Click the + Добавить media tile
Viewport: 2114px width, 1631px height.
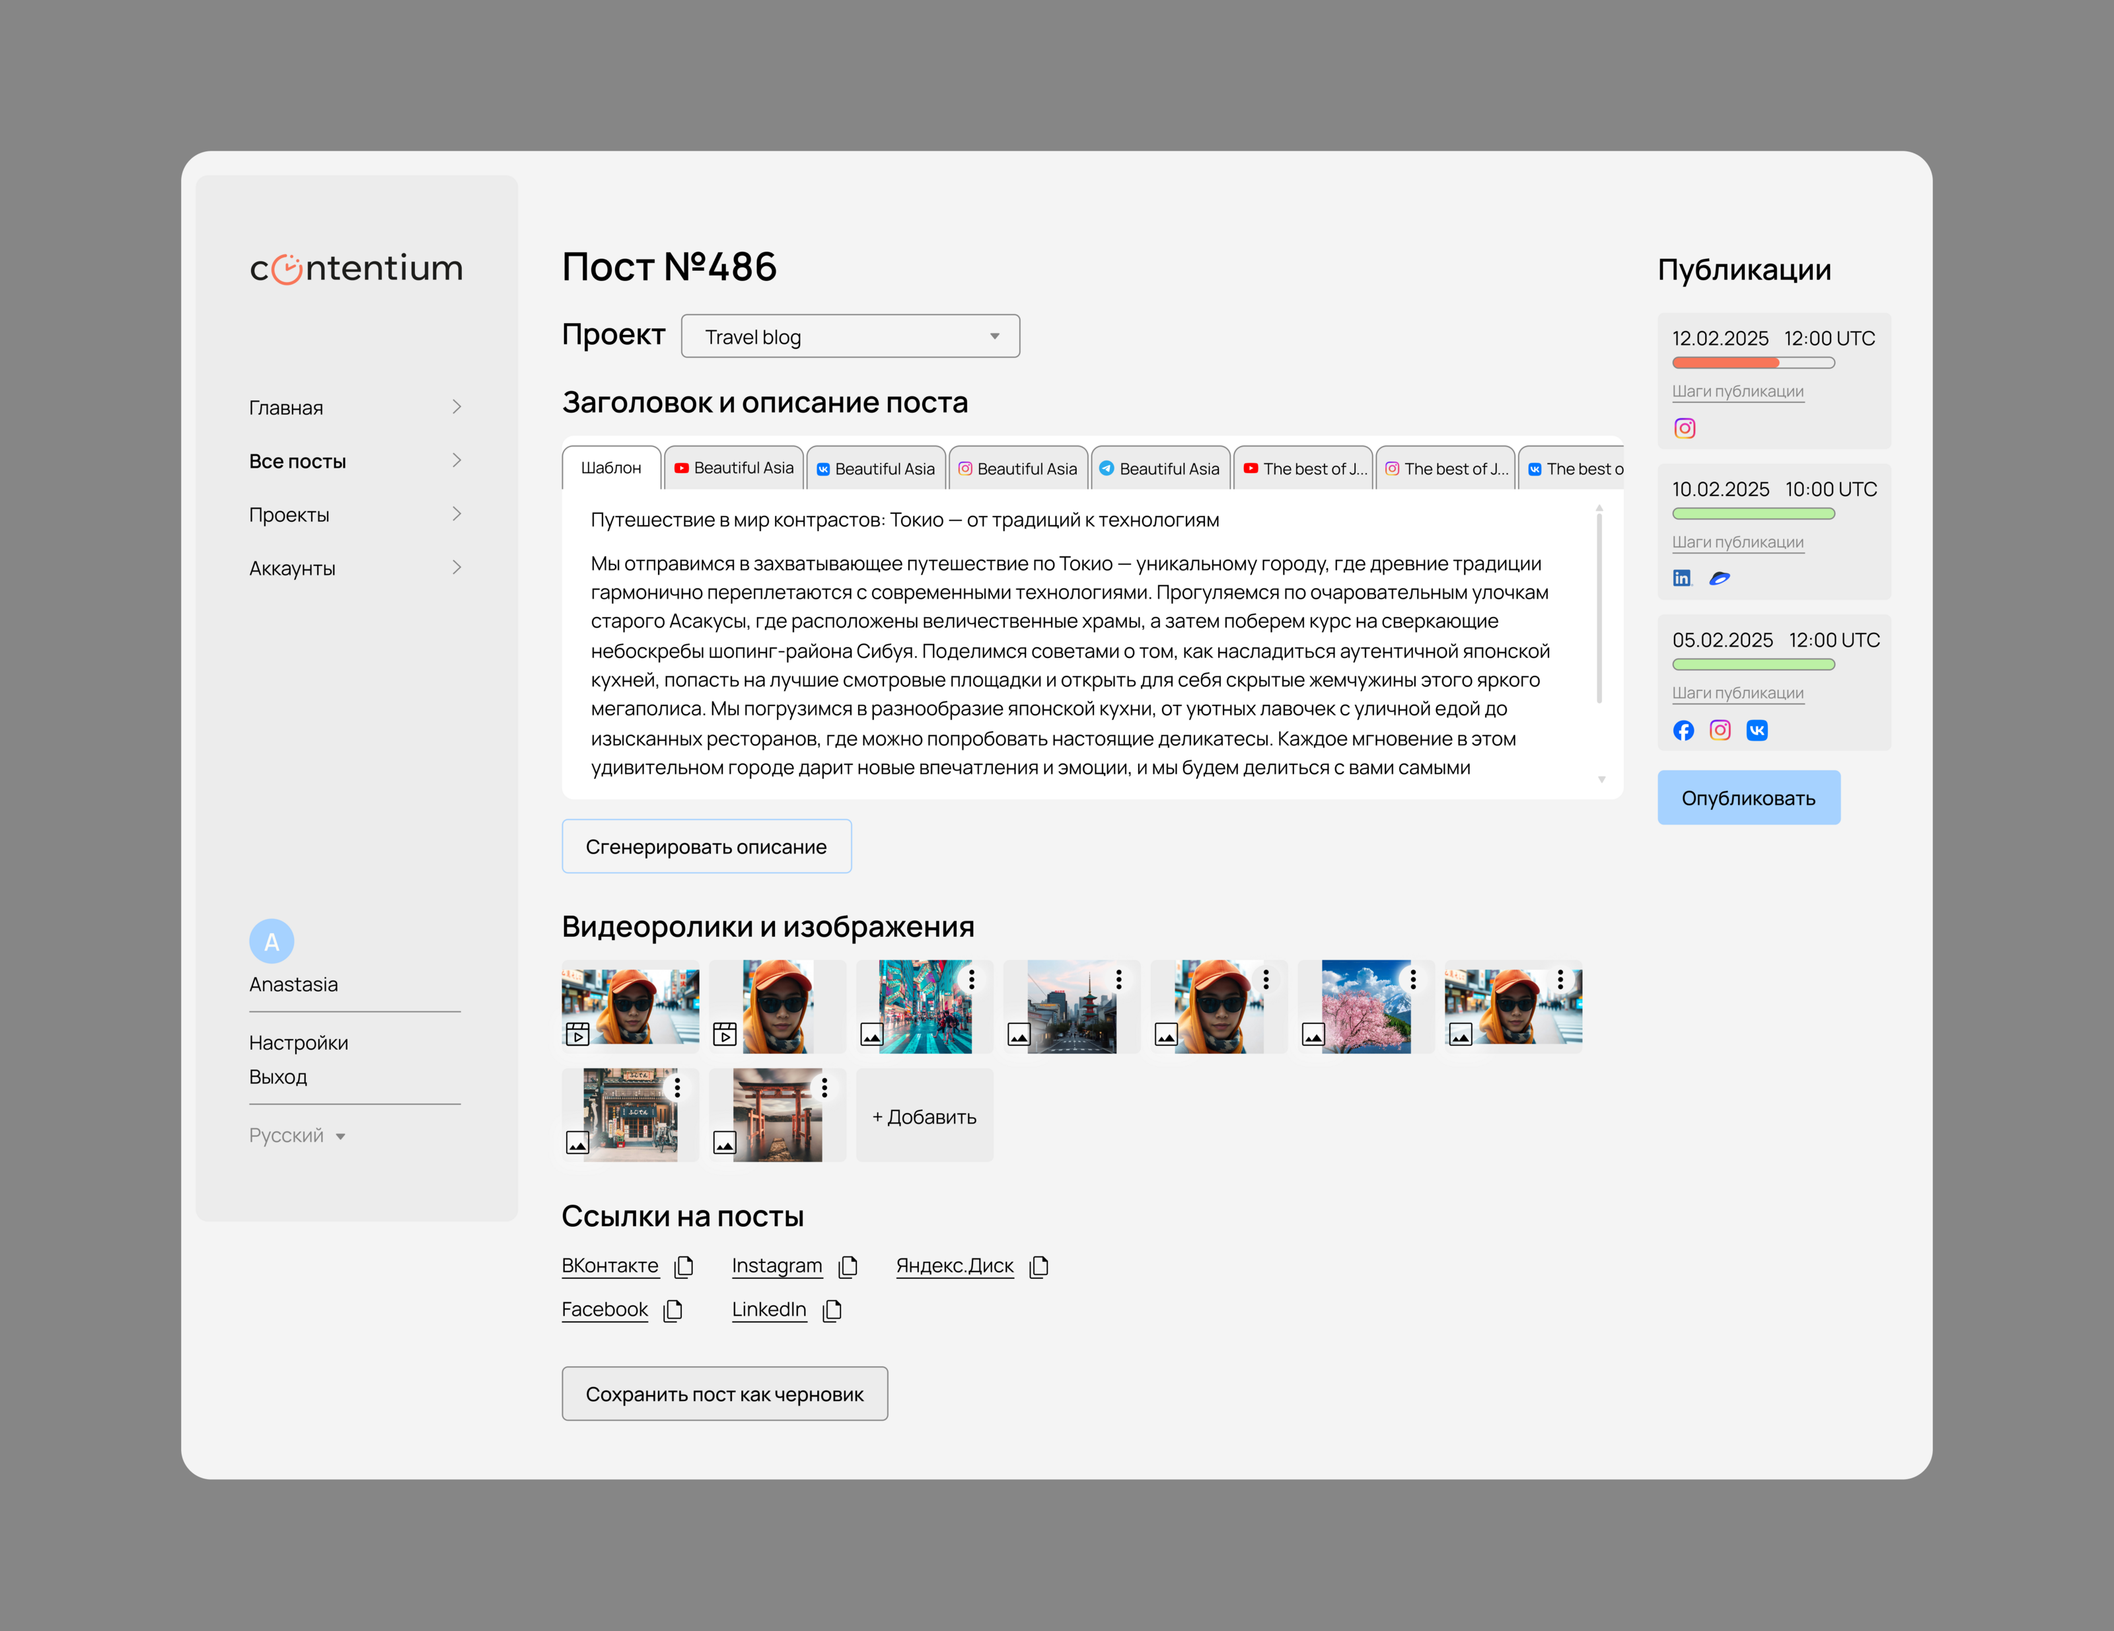click(924, 1116)
